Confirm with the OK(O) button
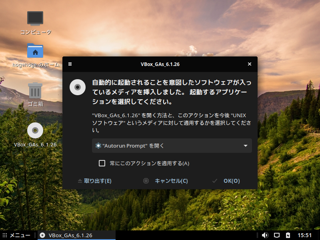The image size is (320, 240). [226, 181]
